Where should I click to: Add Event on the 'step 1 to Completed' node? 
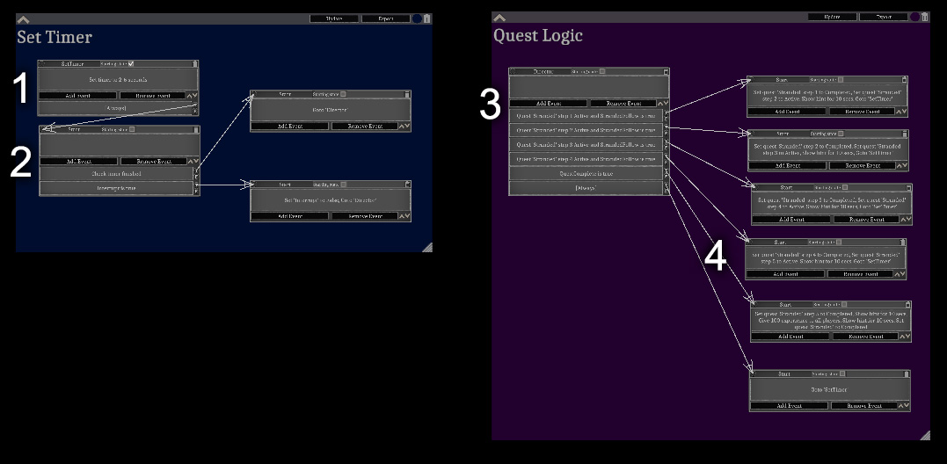coord(787,111)
